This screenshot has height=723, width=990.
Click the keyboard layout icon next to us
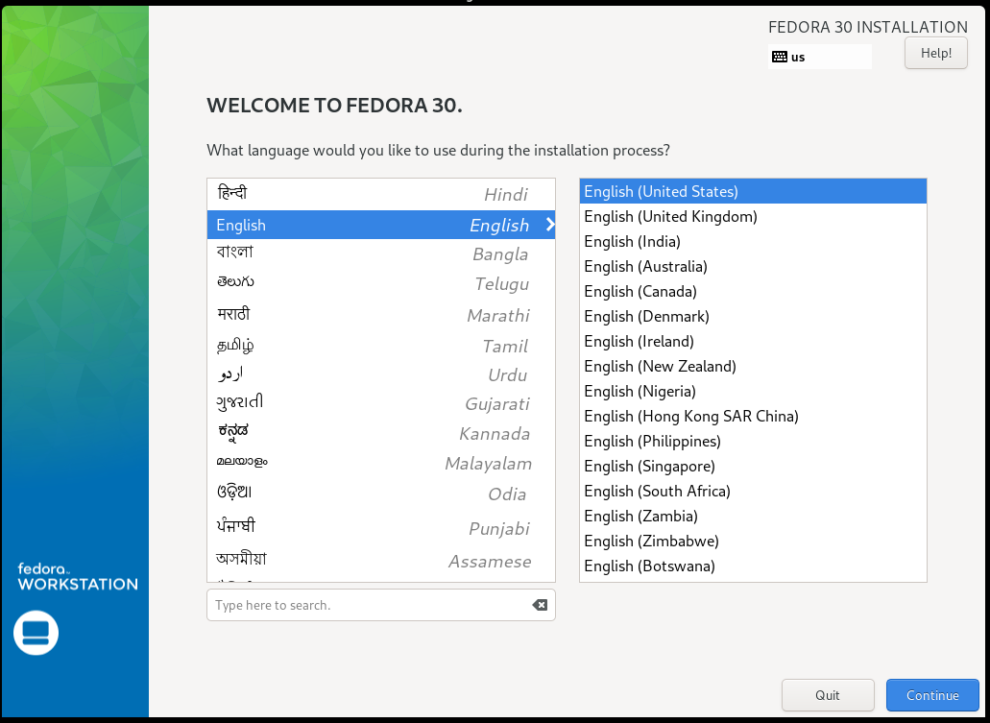(779, 57)
